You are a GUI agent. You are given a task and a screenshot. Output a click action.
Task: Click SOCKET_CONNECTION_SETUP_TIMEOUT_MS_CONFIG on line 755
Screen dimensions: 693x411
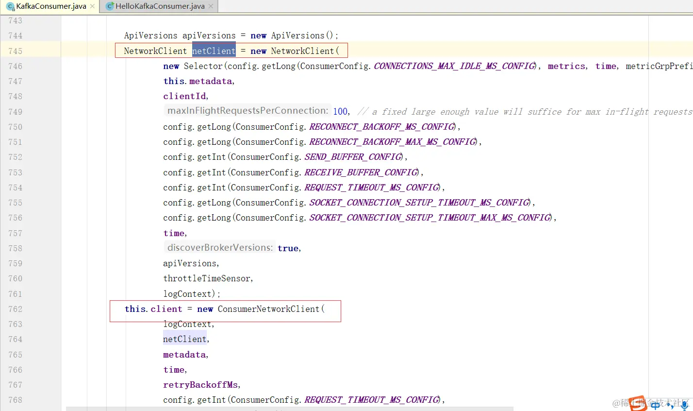point(419,203)
